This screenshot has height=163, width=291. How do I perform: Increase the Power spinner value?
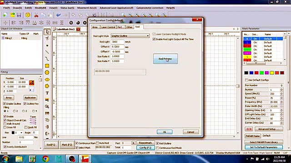(281, 97)
